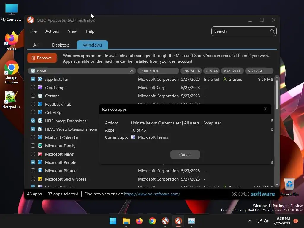Click the app list vertical scrollbar thumb
304x228 pixels.
pos(277,94)
